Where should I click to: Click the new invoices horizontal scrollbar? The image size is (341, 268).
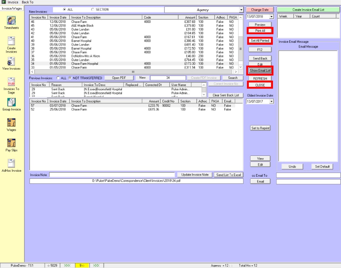click(133, 72)
